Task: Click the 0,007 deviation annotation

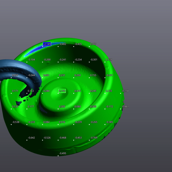Action: coord(93,44)
